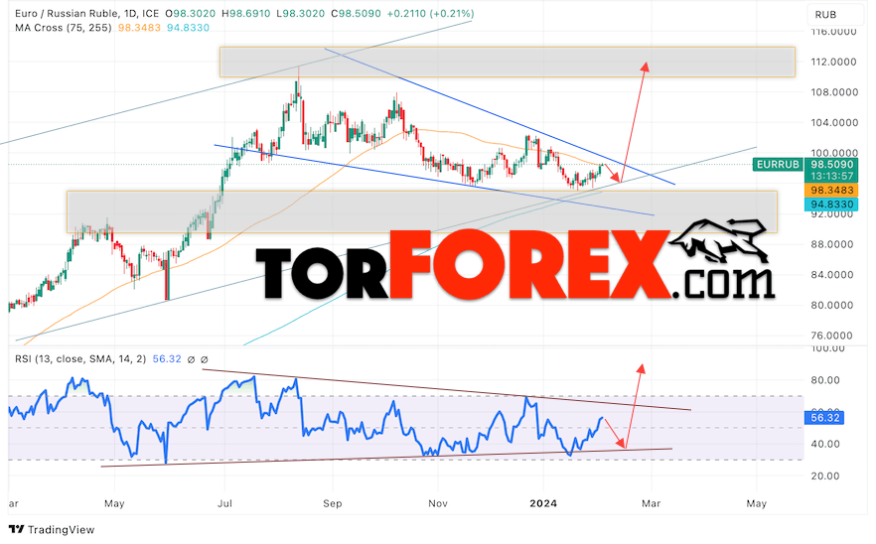Screen dimensions: 876x544
Task: Click the 20.00 RSI axis tick
Action: click(x=825, y=476)
